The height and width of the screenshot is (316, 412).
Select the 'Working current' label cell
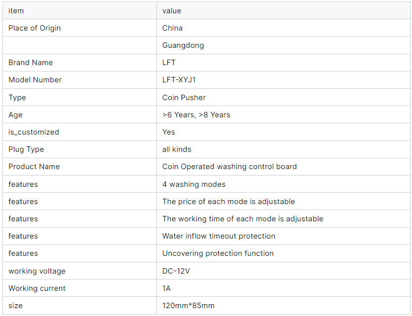[x=79, y=288]
